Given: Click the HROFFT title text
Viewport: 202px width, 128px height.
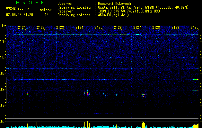Looking at the screenshot, I should click(x=33, y=3).
